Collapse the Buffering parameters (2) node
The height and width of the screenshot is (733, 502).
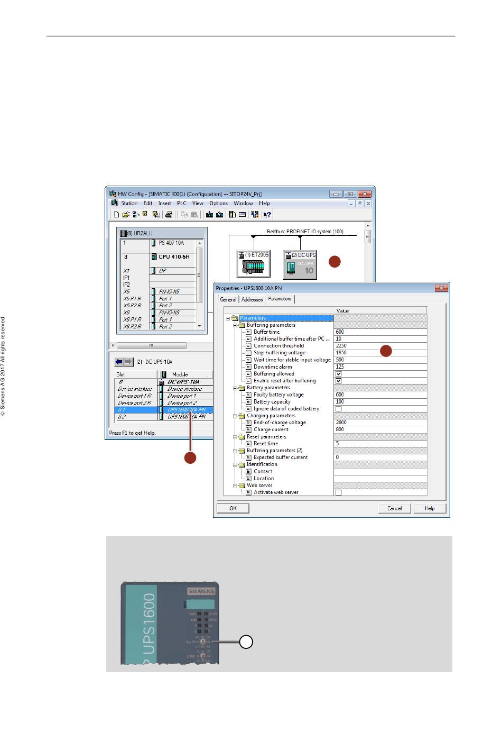[x=235, y=451]
